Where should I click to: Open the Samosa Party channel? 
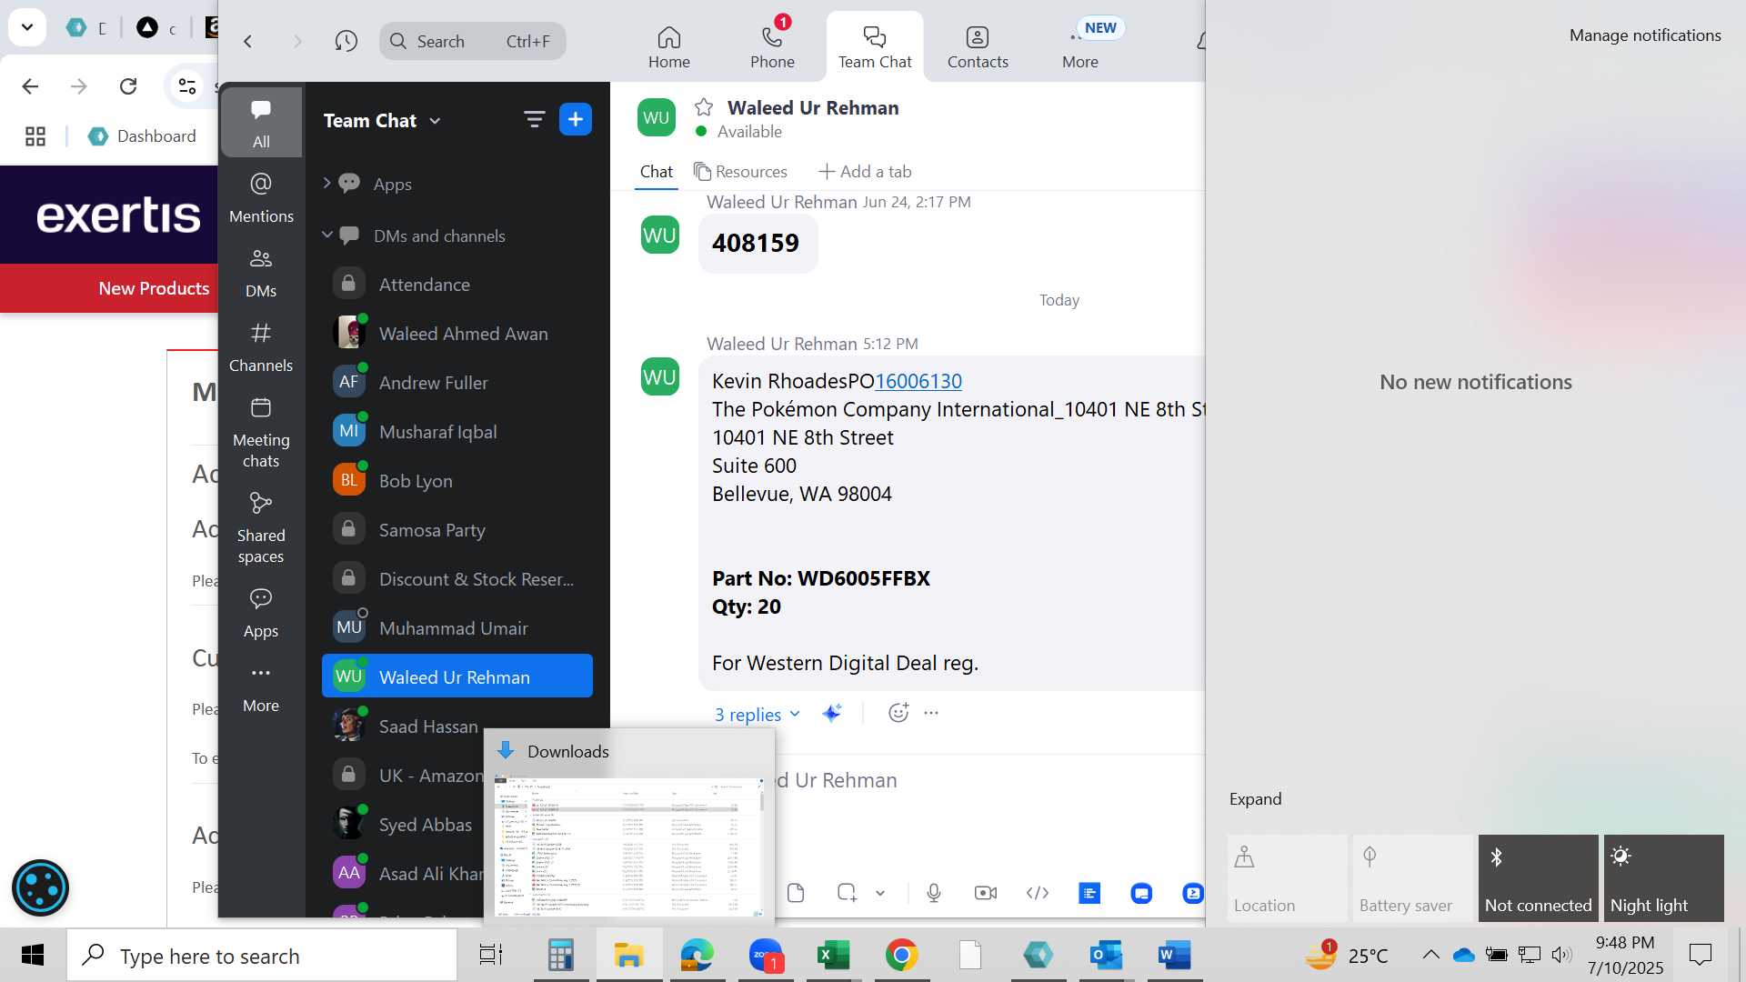tap(457, 530)
